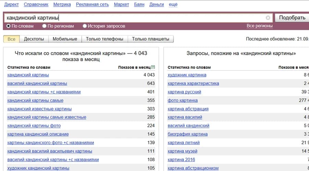Click the 4 043 impressions value
Image resolution: width=309 pixels, height=171 pixels.
[149, 75]
